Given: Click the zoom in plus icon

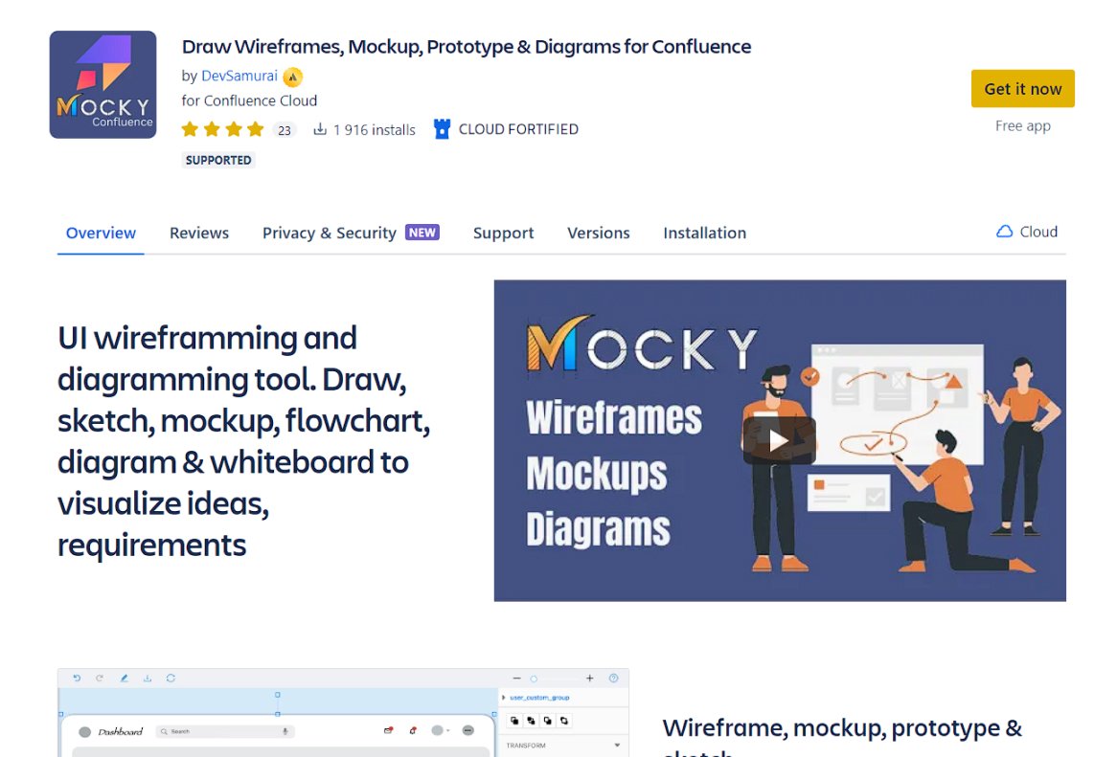Looking at the screenshot, I should 589,679.
